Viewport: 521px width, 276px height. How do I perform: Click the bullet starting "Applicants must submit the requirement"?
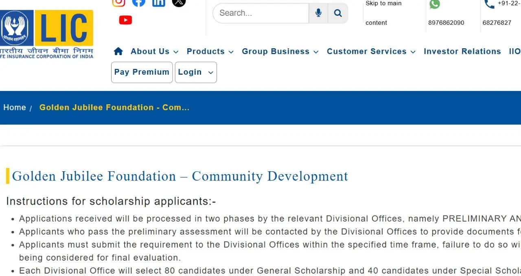[270, 251]
